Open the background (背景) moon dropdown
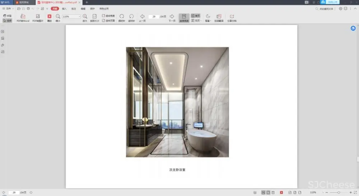The image size is (359, 196). (208, 18)
